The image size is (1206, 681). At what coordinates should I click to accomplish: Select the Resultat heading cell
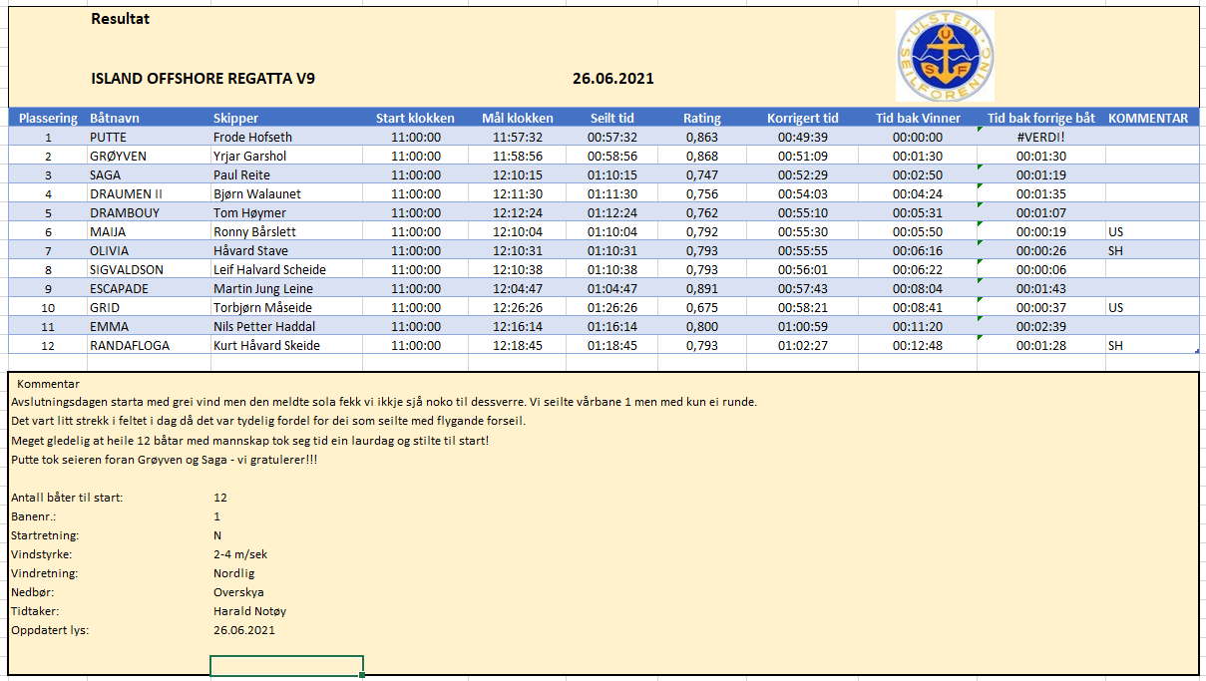tap(120, 19)
